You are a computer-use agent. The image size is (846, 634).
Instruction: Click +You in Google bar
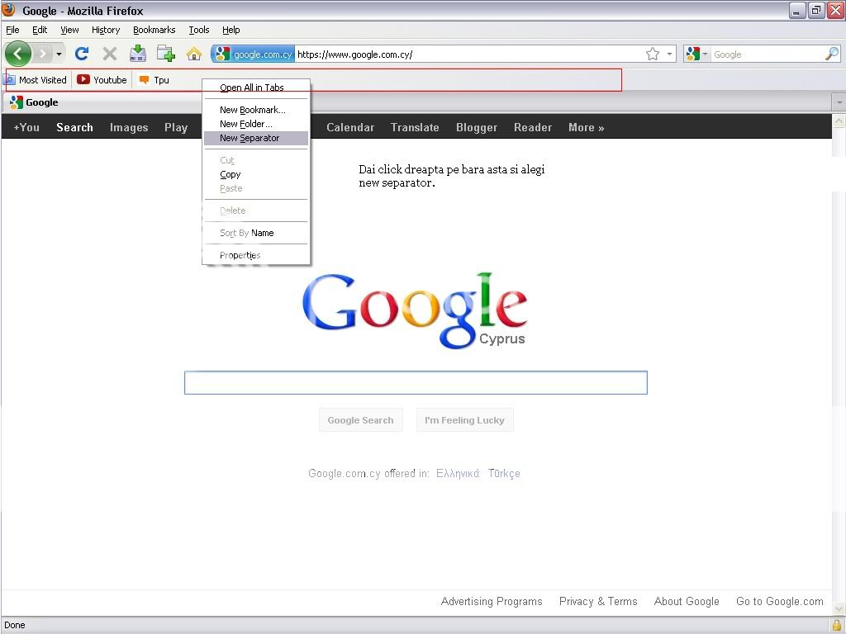click(x=26, y=127)
